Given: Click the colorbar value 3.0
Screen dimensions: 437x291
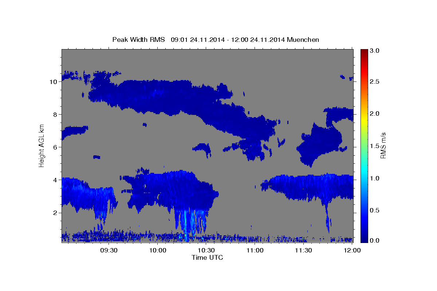Looking at the screenshot, I should pos(374,51).
